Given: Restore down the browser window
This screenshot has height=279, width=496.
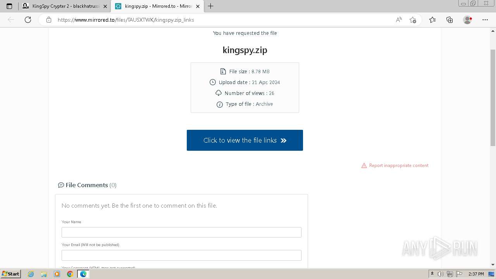Looking at the screenshot, I should tap(473, 3).
